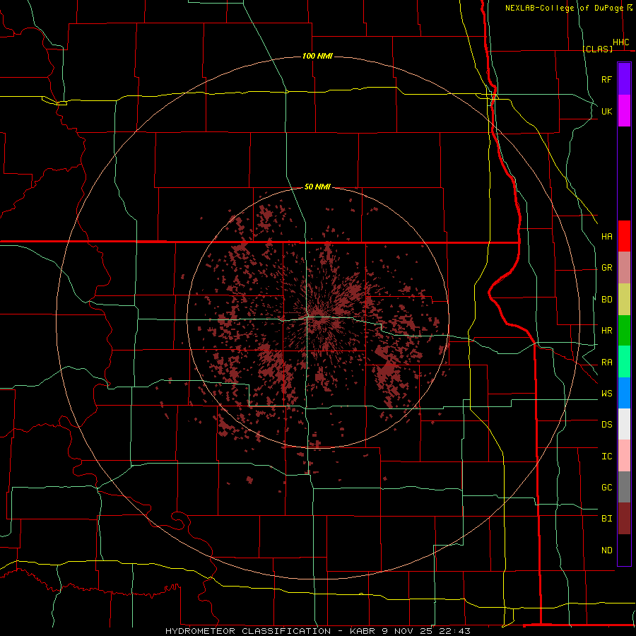
Task: Click the BI legend label
Action: 606,519
